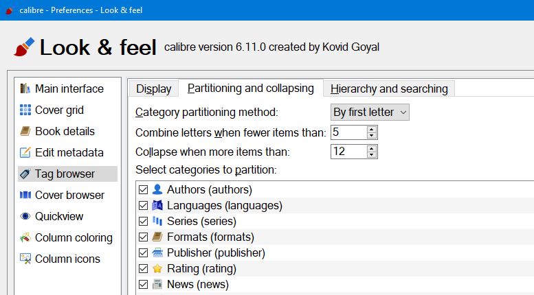Click the Quickview eye icon
The height and width of the screenshot is (295, 534).
point(25,216)
